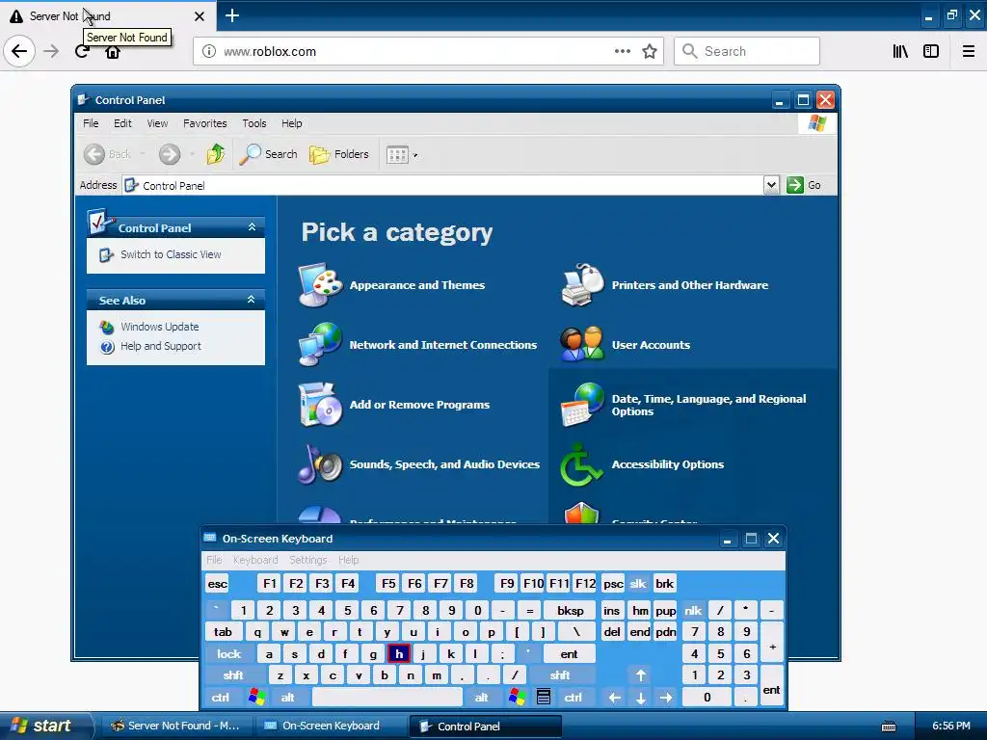Open Control Panel File menu
Image resolution: width=987 pixels, height=740 pixels.
pyautogui.click(x=91, y=123)
